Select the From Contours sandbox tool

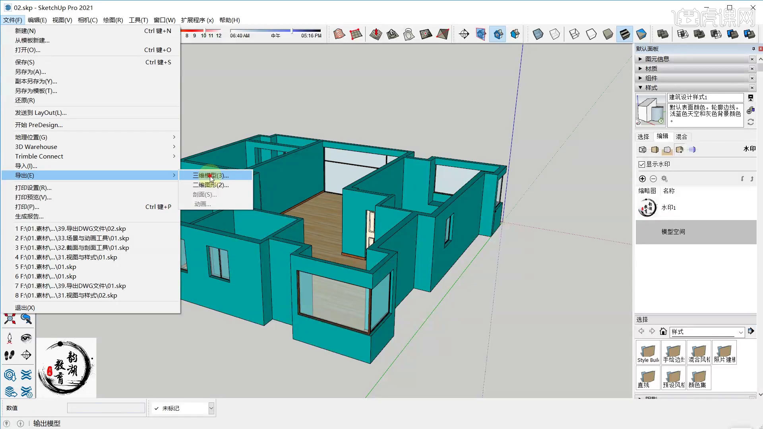339,34
